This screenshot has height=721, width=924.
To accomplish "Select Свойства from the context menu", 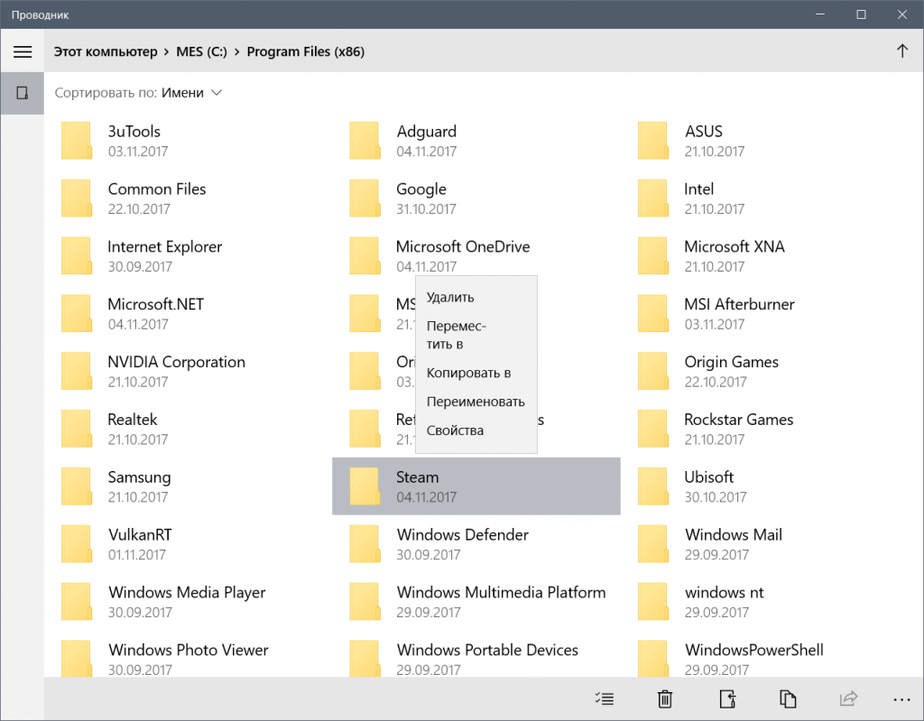I will 455,430.
